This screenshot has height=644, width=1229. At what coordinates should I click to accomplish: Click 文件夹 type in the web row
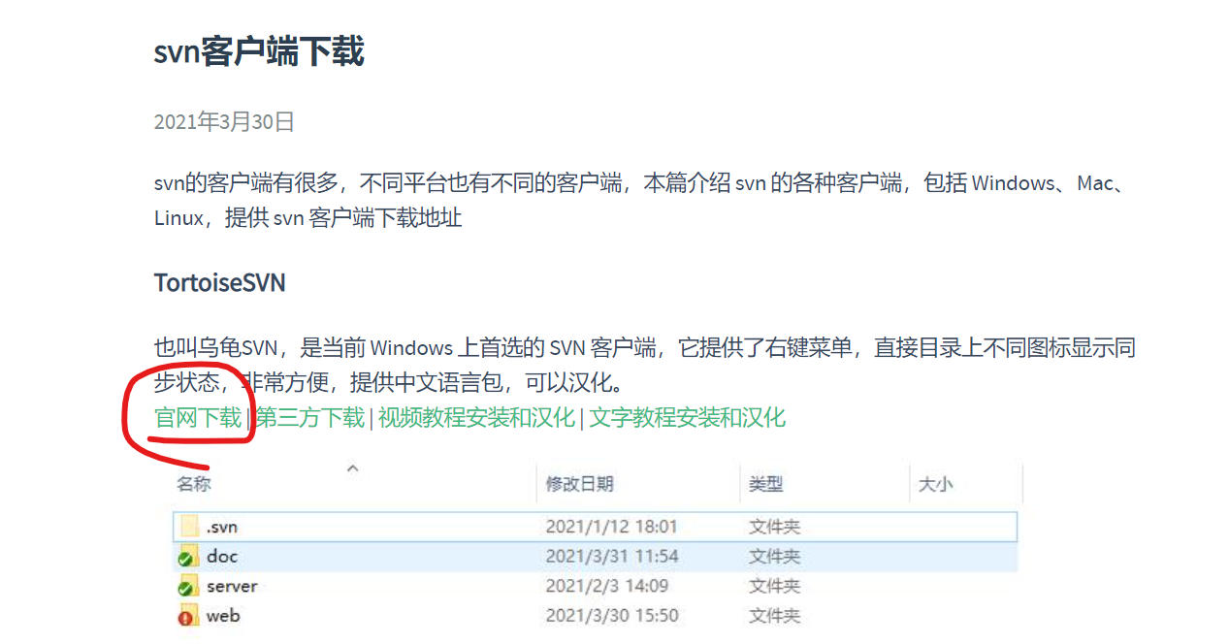coord(774,616)
